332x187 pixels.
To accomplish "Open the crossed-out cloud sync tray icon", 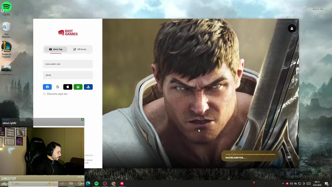I will 295,184.
